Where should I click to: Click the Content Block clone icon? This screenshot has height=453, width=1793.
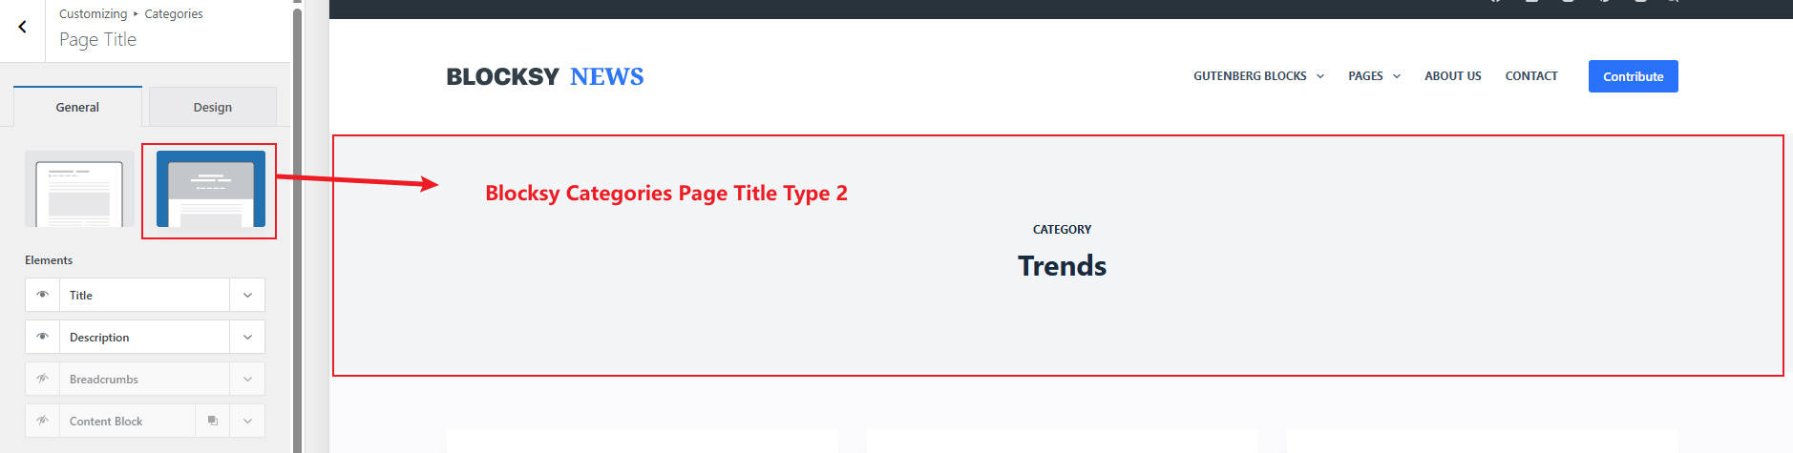(213, 421)
